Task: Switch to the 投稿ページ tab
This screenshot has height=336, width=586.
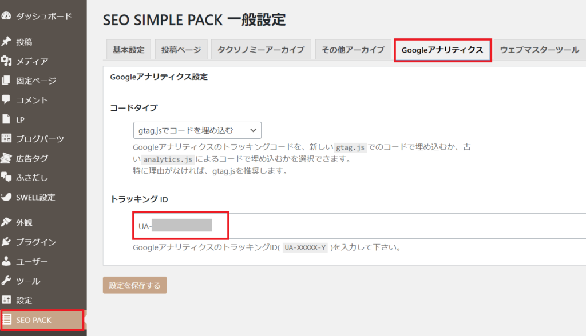Action: (181, 50)
